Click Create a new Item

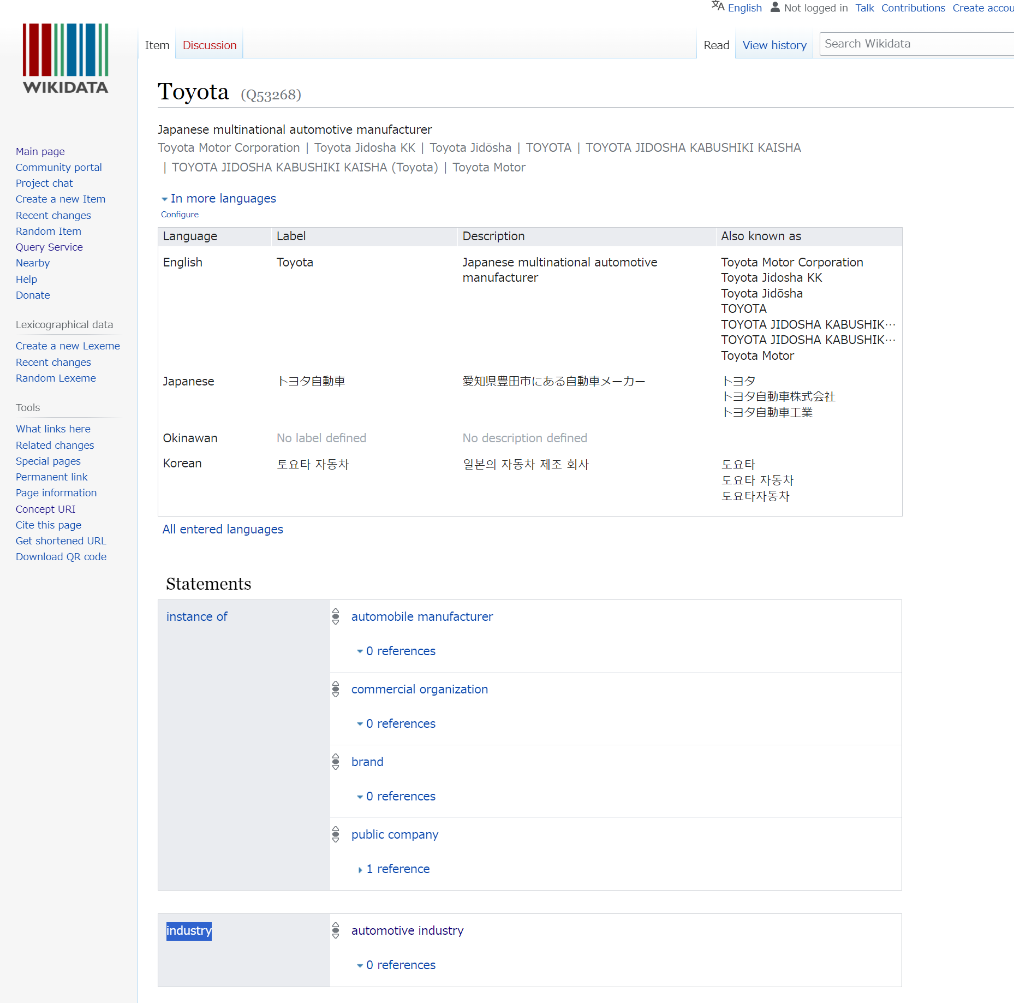(x=61, y=199)
